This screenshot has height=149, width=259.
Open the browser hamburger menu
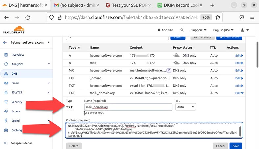coord(252,17)
